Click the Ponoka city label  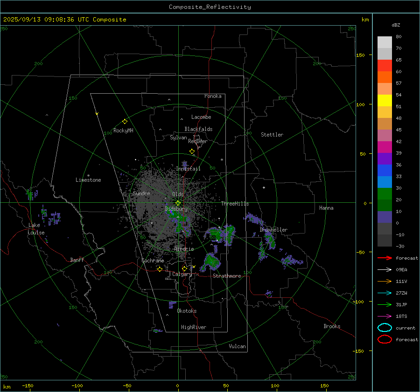point(213,96)
